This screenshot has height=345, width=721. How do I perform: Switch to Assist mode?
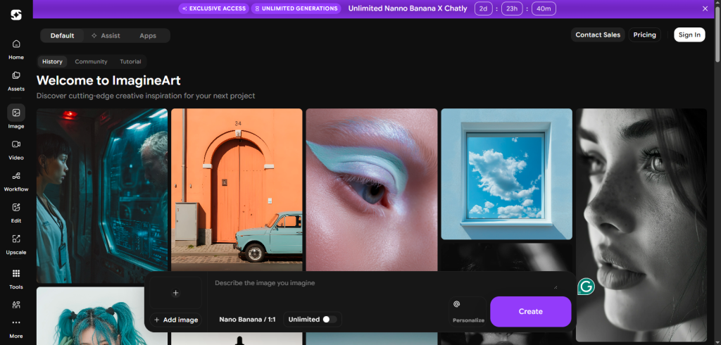[x=106, y=36]
